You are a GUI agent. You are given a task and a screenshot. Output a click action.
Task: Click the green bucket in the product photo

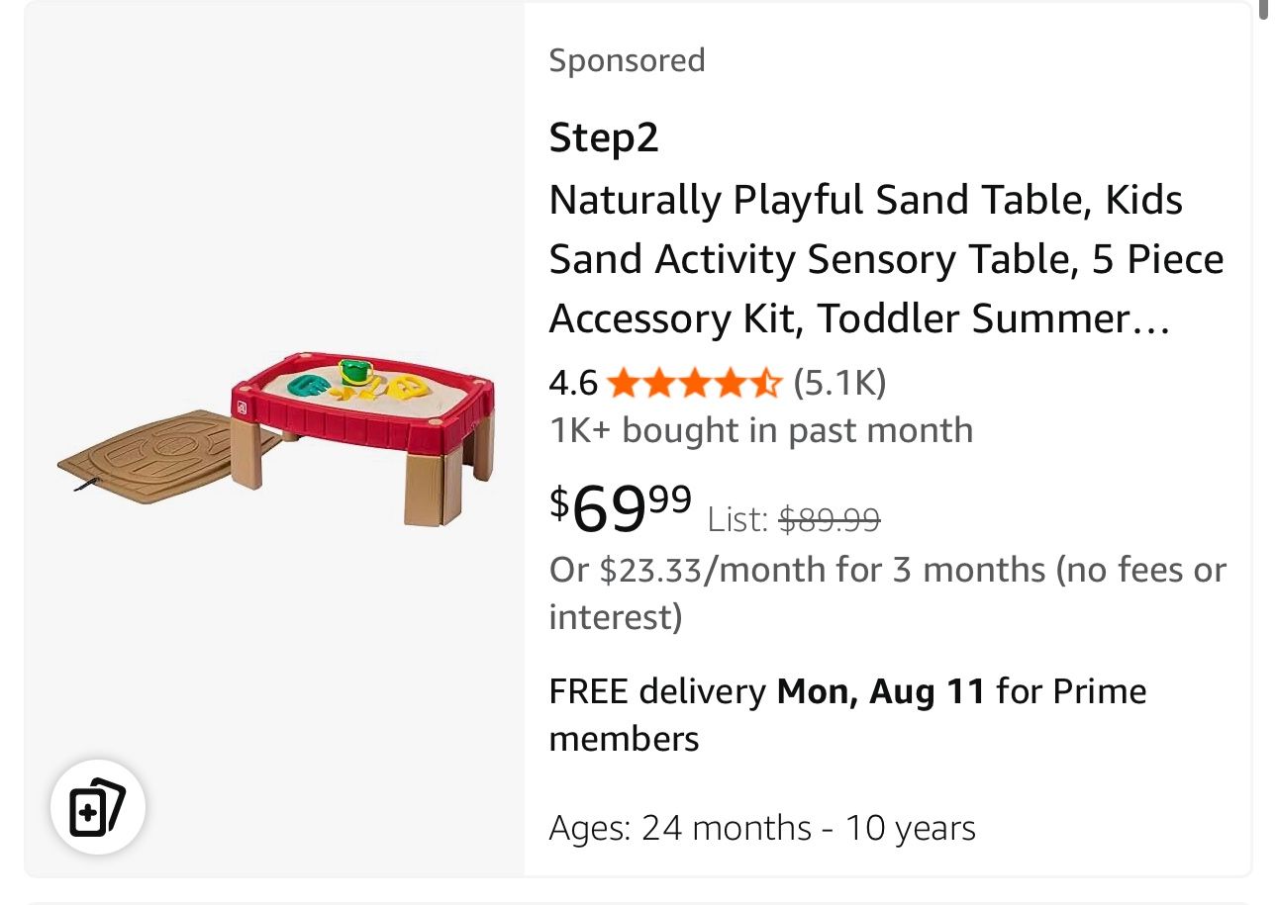coord(354,373)
